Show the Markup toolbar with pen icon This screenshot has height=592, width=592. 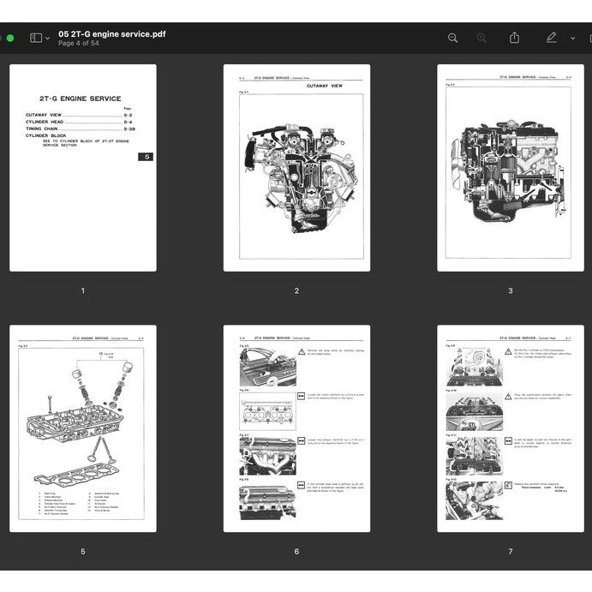coord(551,38)
